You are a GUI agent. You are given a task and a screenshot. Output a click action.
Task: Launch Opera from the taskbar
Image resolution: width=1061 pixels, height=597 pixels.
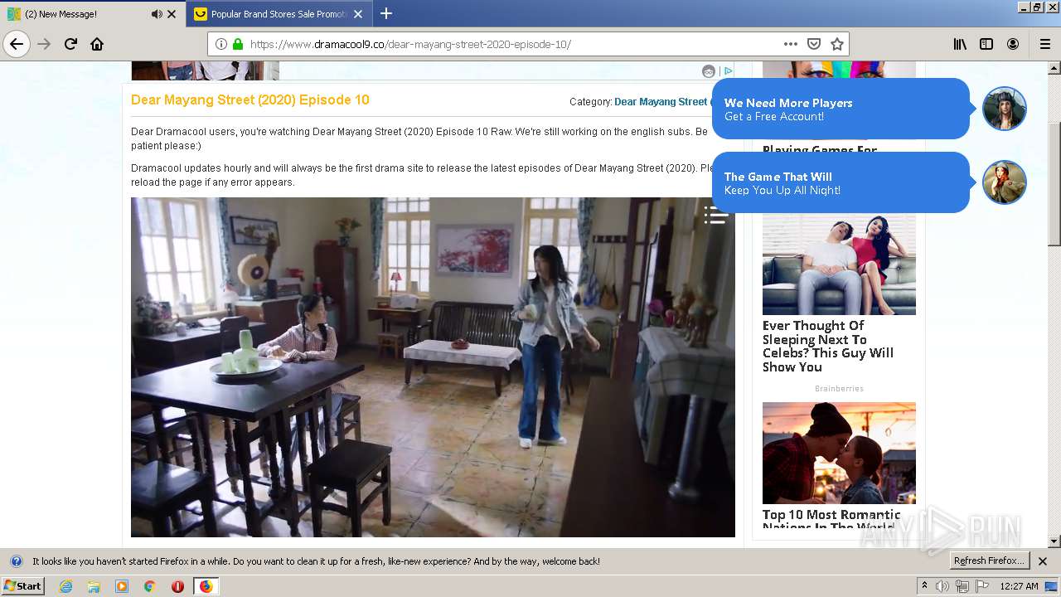tap(177, 586)
